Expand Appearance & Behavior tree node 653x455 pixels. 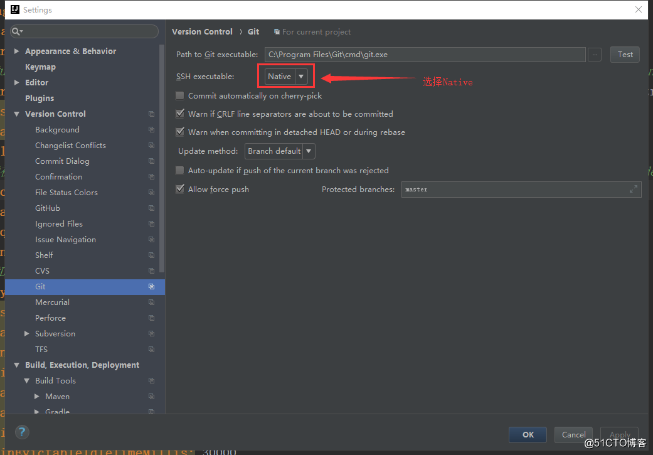point(17,51)
